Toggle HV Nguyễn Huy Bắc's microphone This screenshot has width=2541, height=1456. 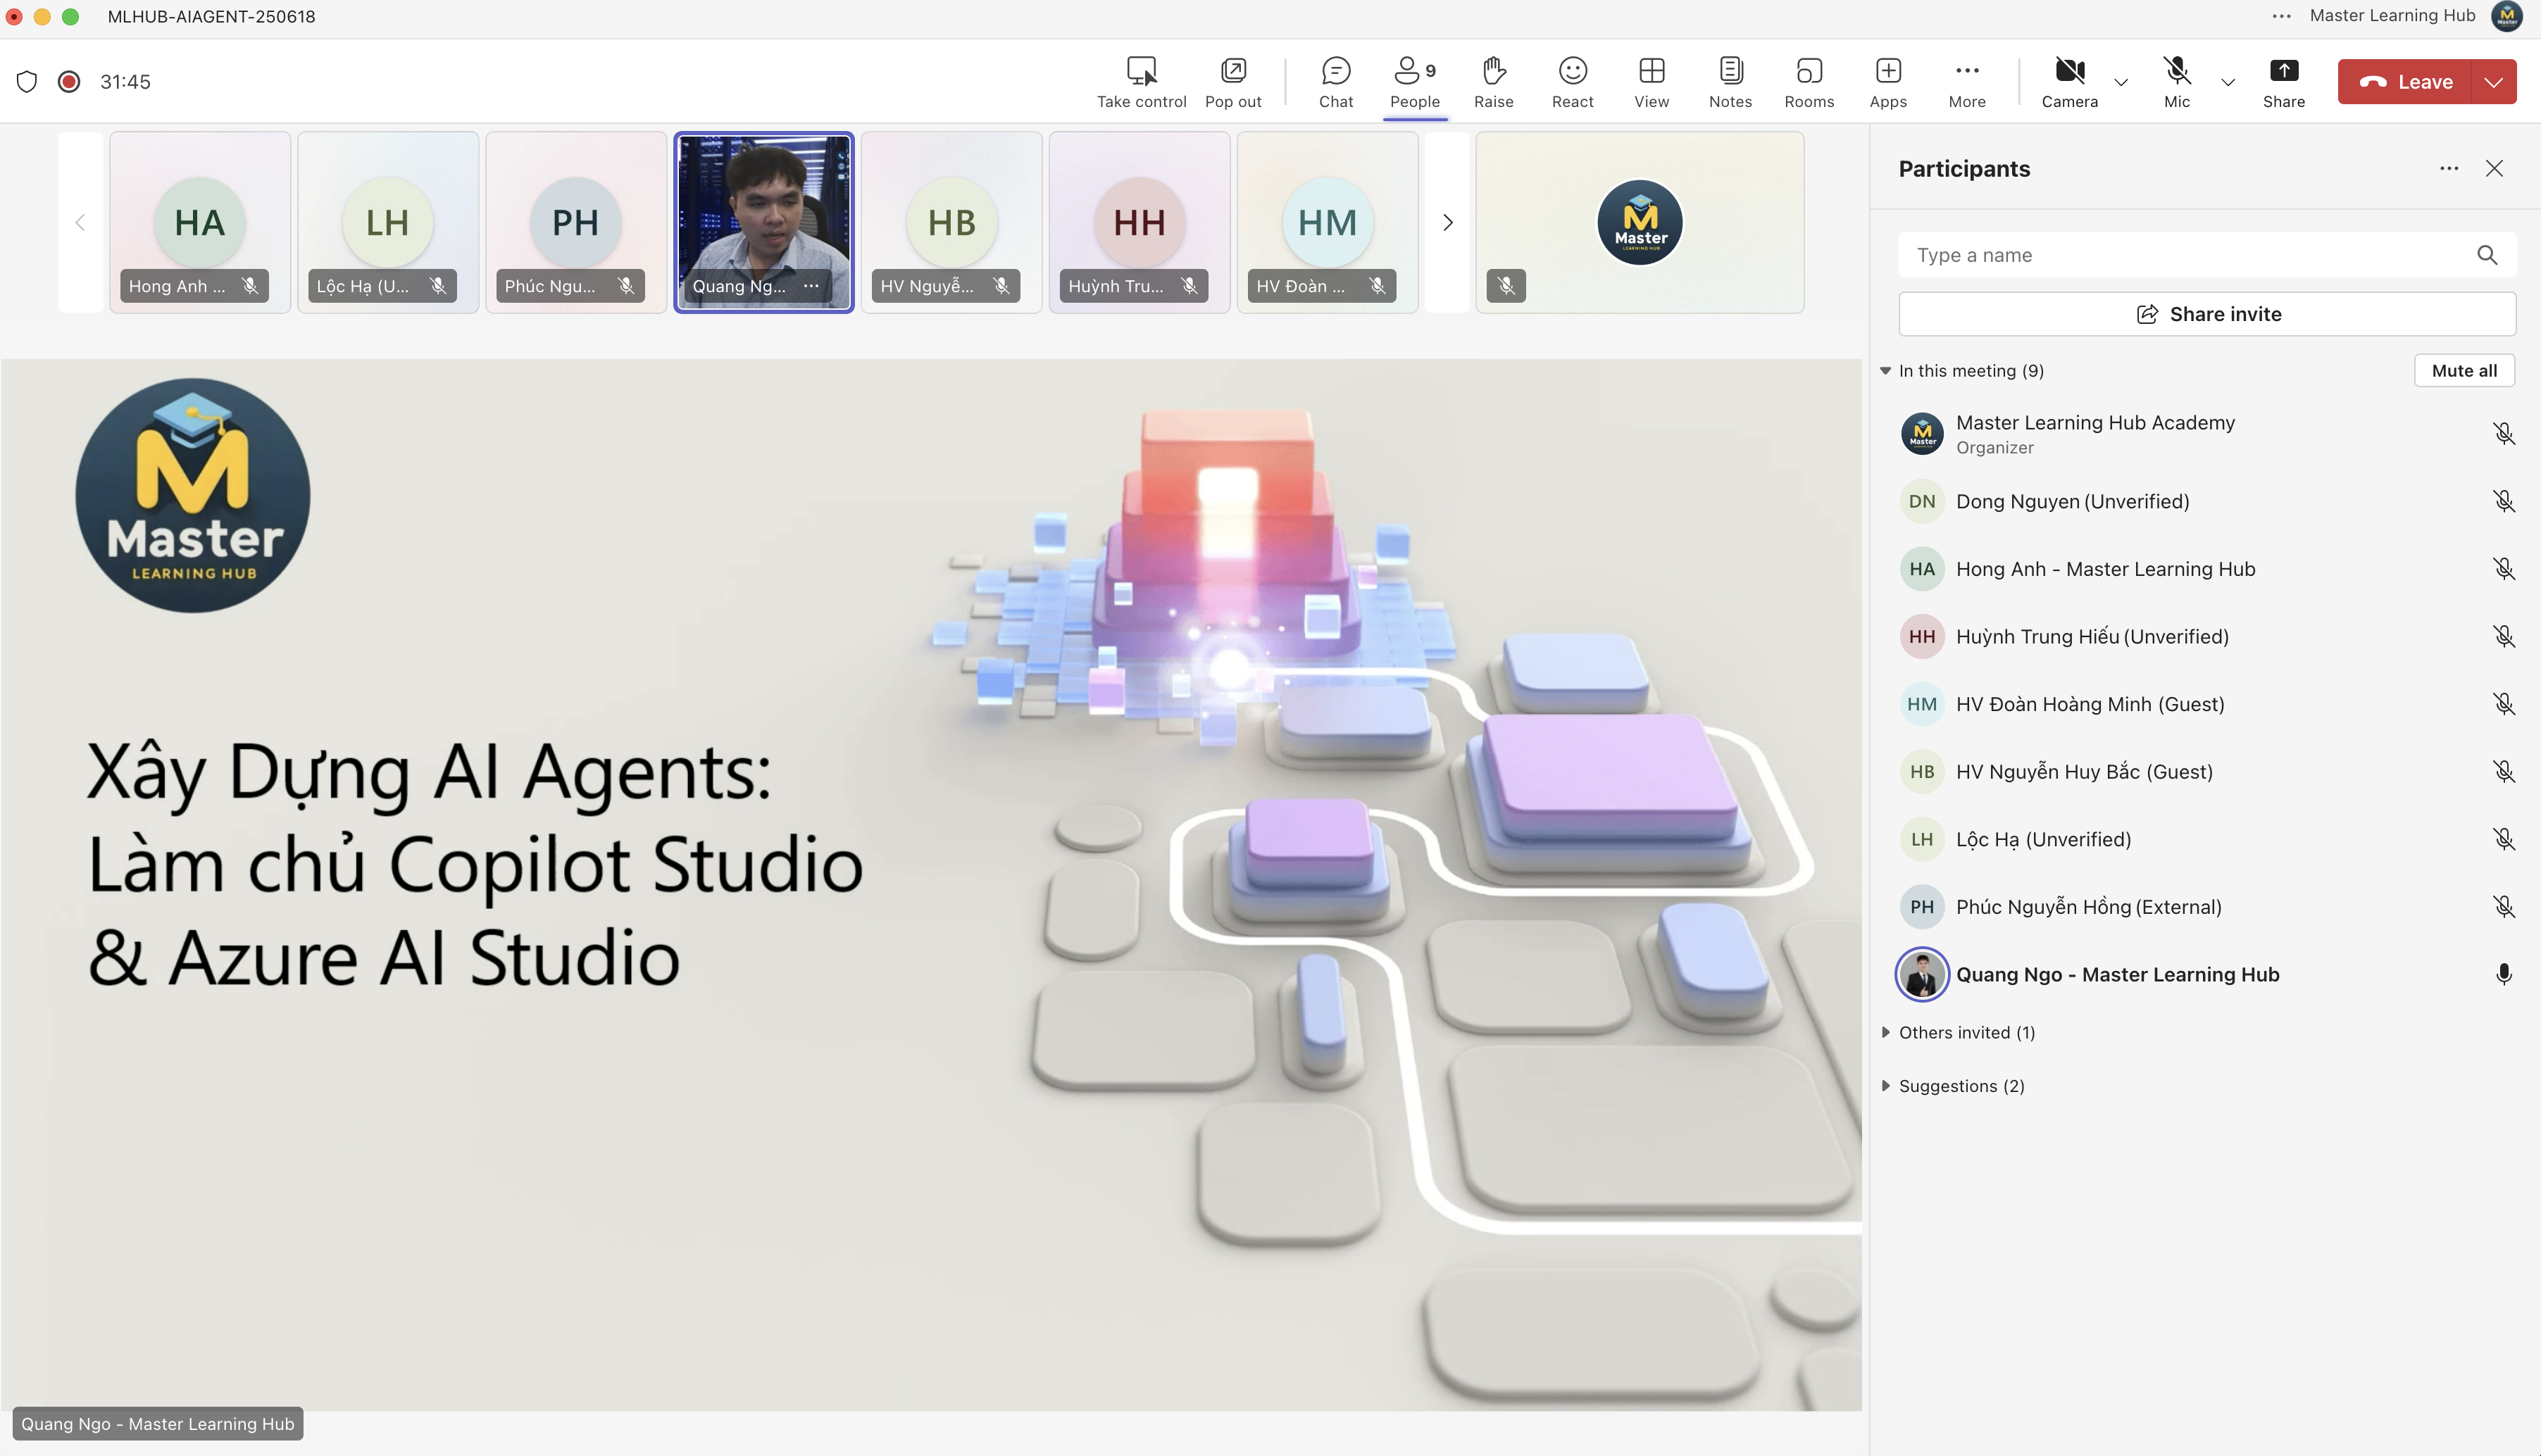coord(2503,771)
